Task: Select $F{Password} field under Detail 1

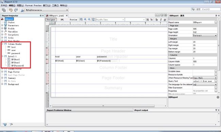Action: click(18, 66)
